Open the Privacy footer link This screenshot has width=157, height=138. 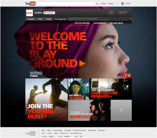pyautogui.click(x=50, y=133)
